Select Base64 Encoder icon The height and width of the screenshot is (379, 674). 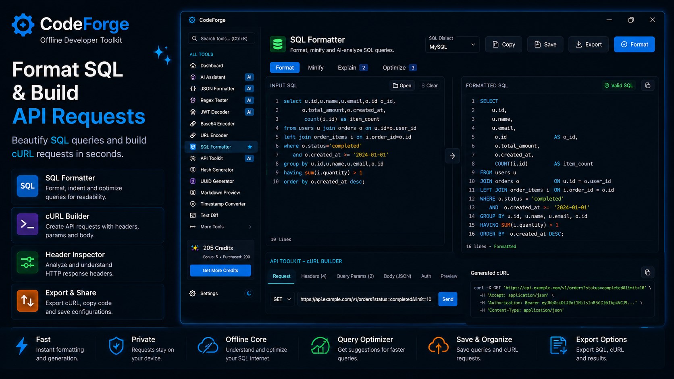pyautogui.click(x=193, y=124)
